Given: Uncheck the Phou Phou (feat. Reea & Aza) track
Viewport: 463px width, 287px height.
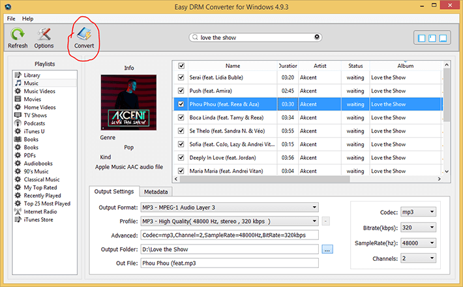Looking at the screenshot, I should 181,104.
